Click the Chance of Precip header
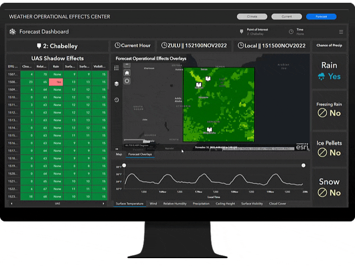This screenshot has width=355, height=266. [x=329, y=45]
